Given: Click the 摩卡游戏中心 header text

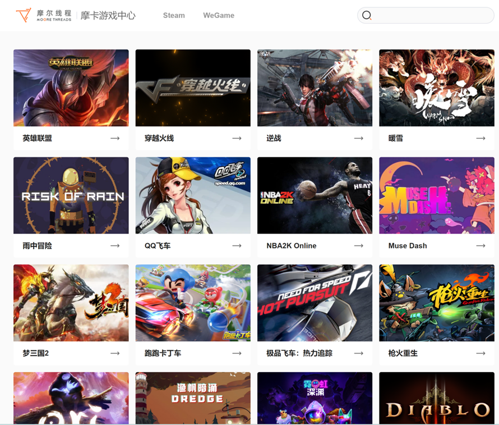Looking at the screenshot, I should [x=109, y=15].
